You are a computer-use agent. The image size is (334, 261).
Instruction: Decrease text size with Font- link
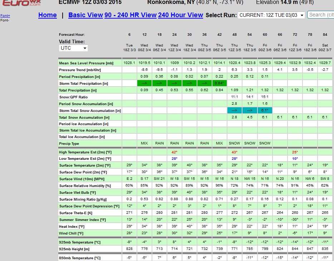click(x=4, y=20)
